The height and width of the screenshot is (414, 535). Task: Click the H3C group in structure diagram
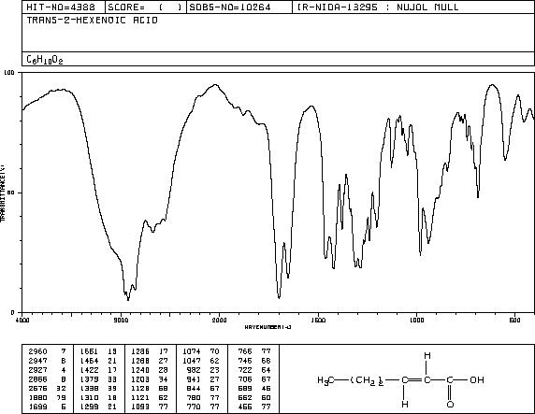[x=325, y=380]
